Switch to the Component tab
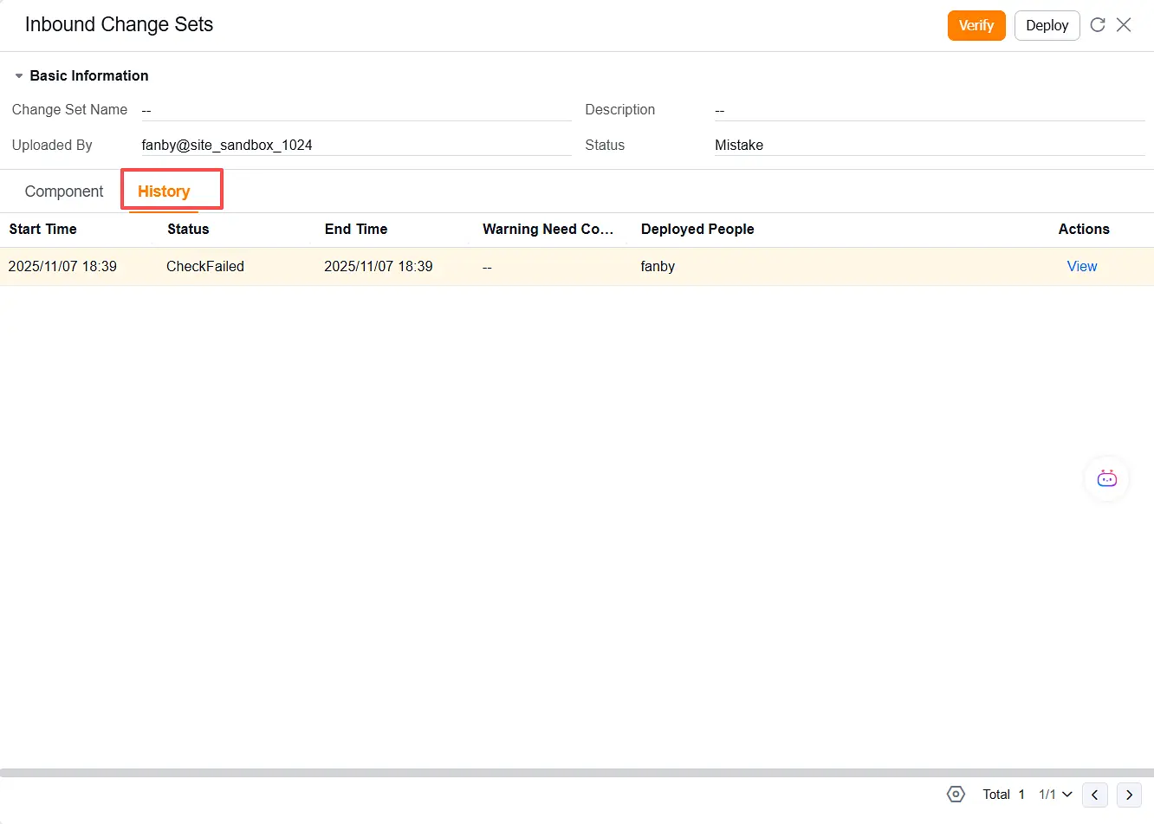1154x824 pixels. (x=64, y=191)
